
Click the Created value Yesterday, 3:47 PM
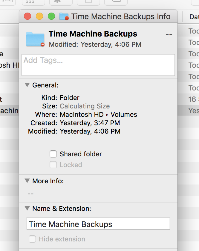[90, 123]
